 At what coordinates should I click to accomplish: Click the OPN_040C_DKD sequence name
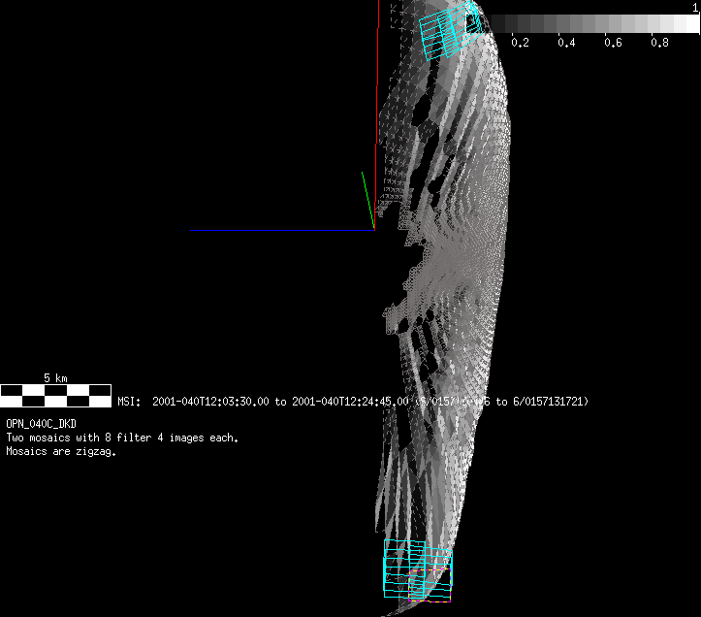(41, 425)
